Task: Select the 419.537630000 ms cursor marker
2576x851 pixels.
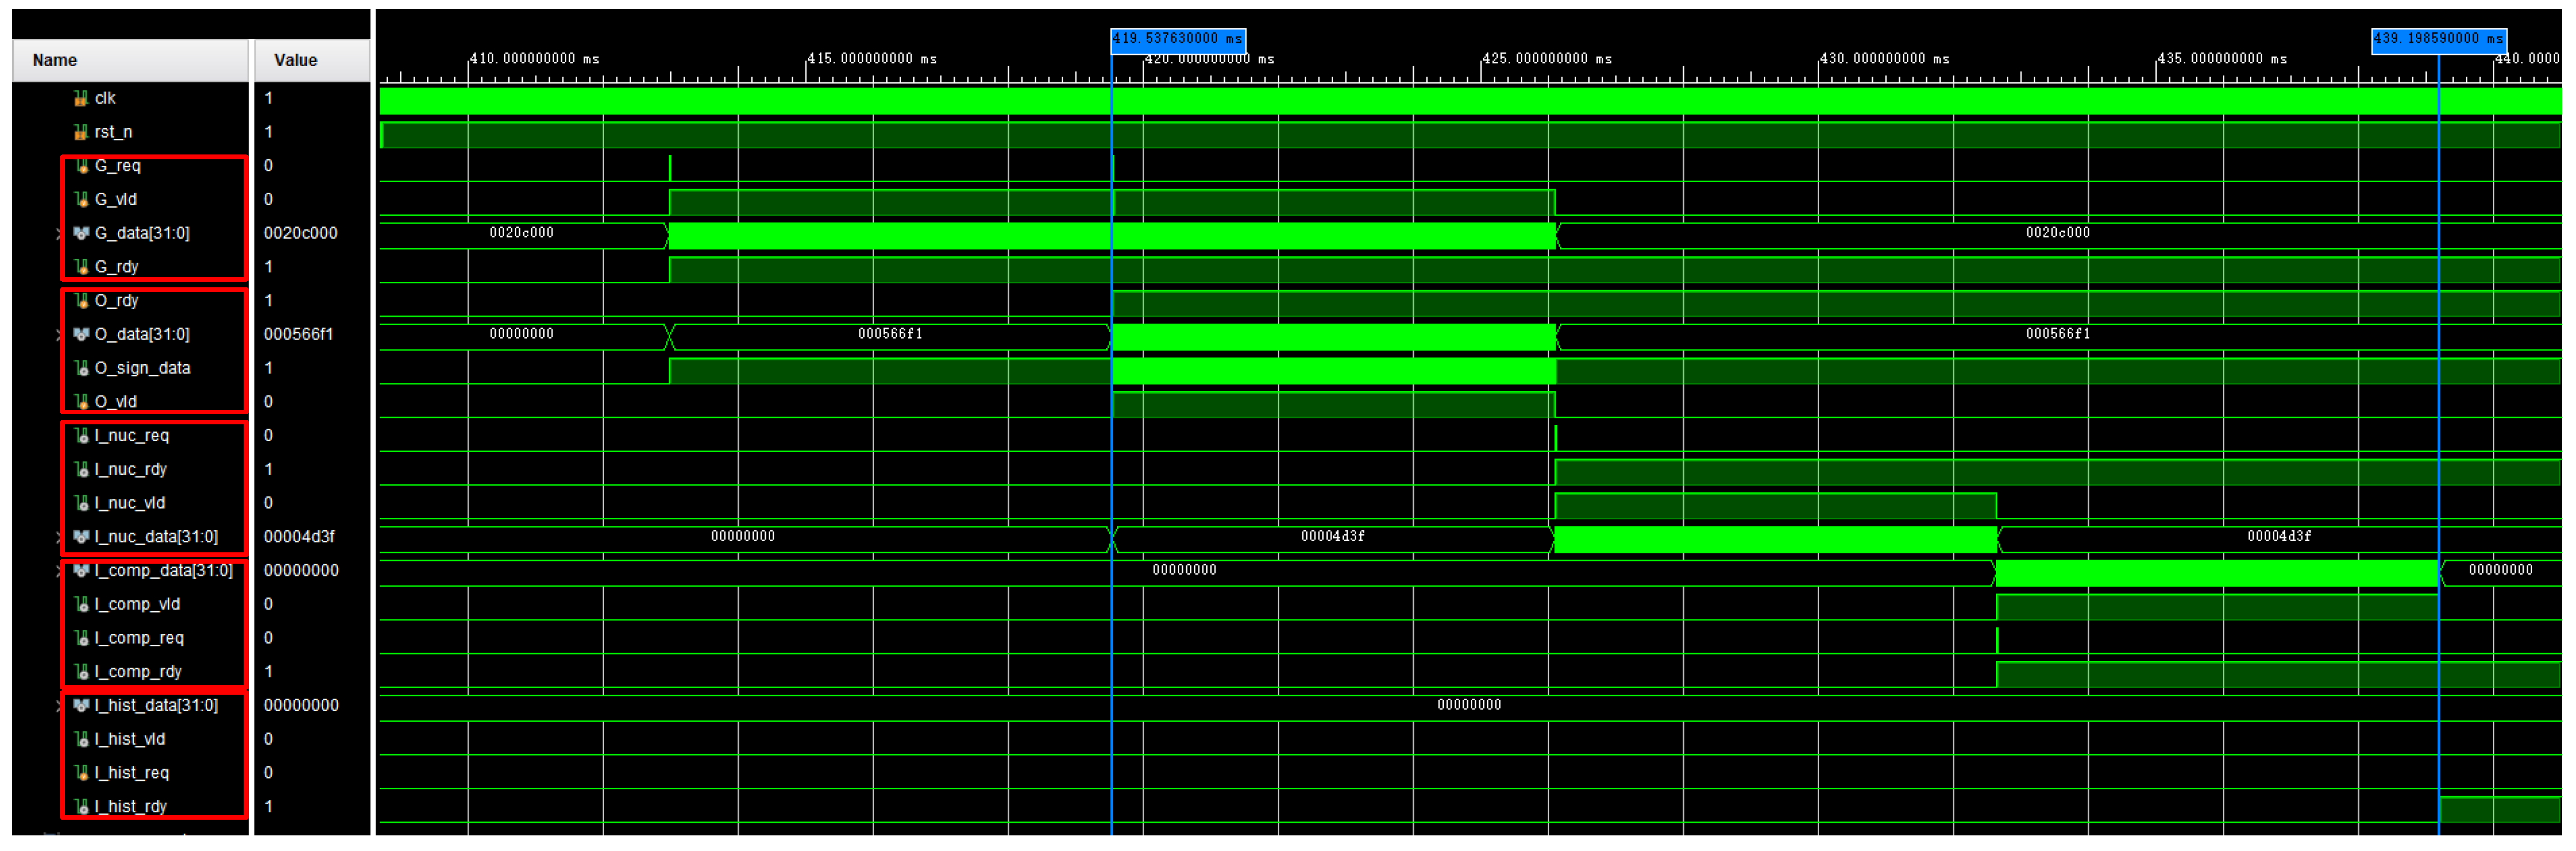Action: coord(1177,39)
